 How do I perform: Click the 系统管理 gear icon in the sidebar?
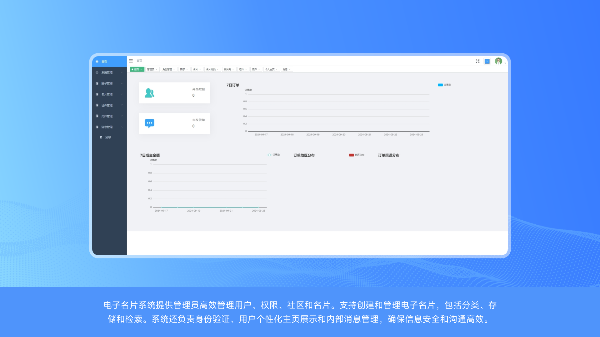point(97,72)
